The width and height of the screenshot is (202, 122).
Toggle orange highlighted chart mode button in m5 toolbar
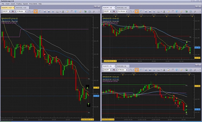[137, 12]
